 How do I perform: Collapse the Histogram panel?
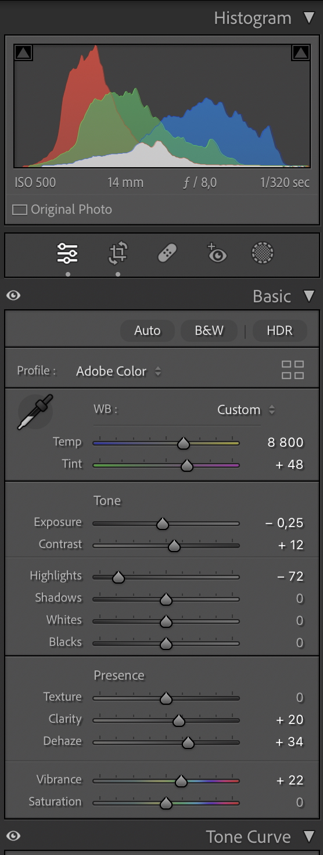pos(309,18)
